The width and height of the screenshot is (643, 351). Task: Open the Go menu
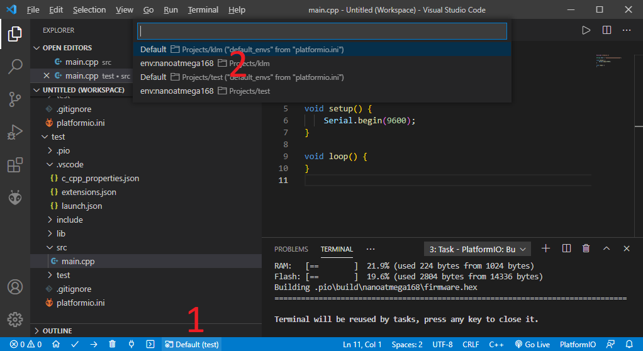148,10
